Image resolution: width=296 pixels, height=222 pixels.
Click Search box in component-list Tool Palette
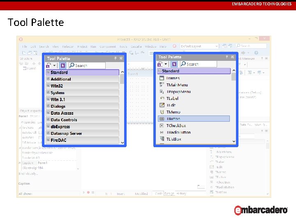(x=199, y=64)
